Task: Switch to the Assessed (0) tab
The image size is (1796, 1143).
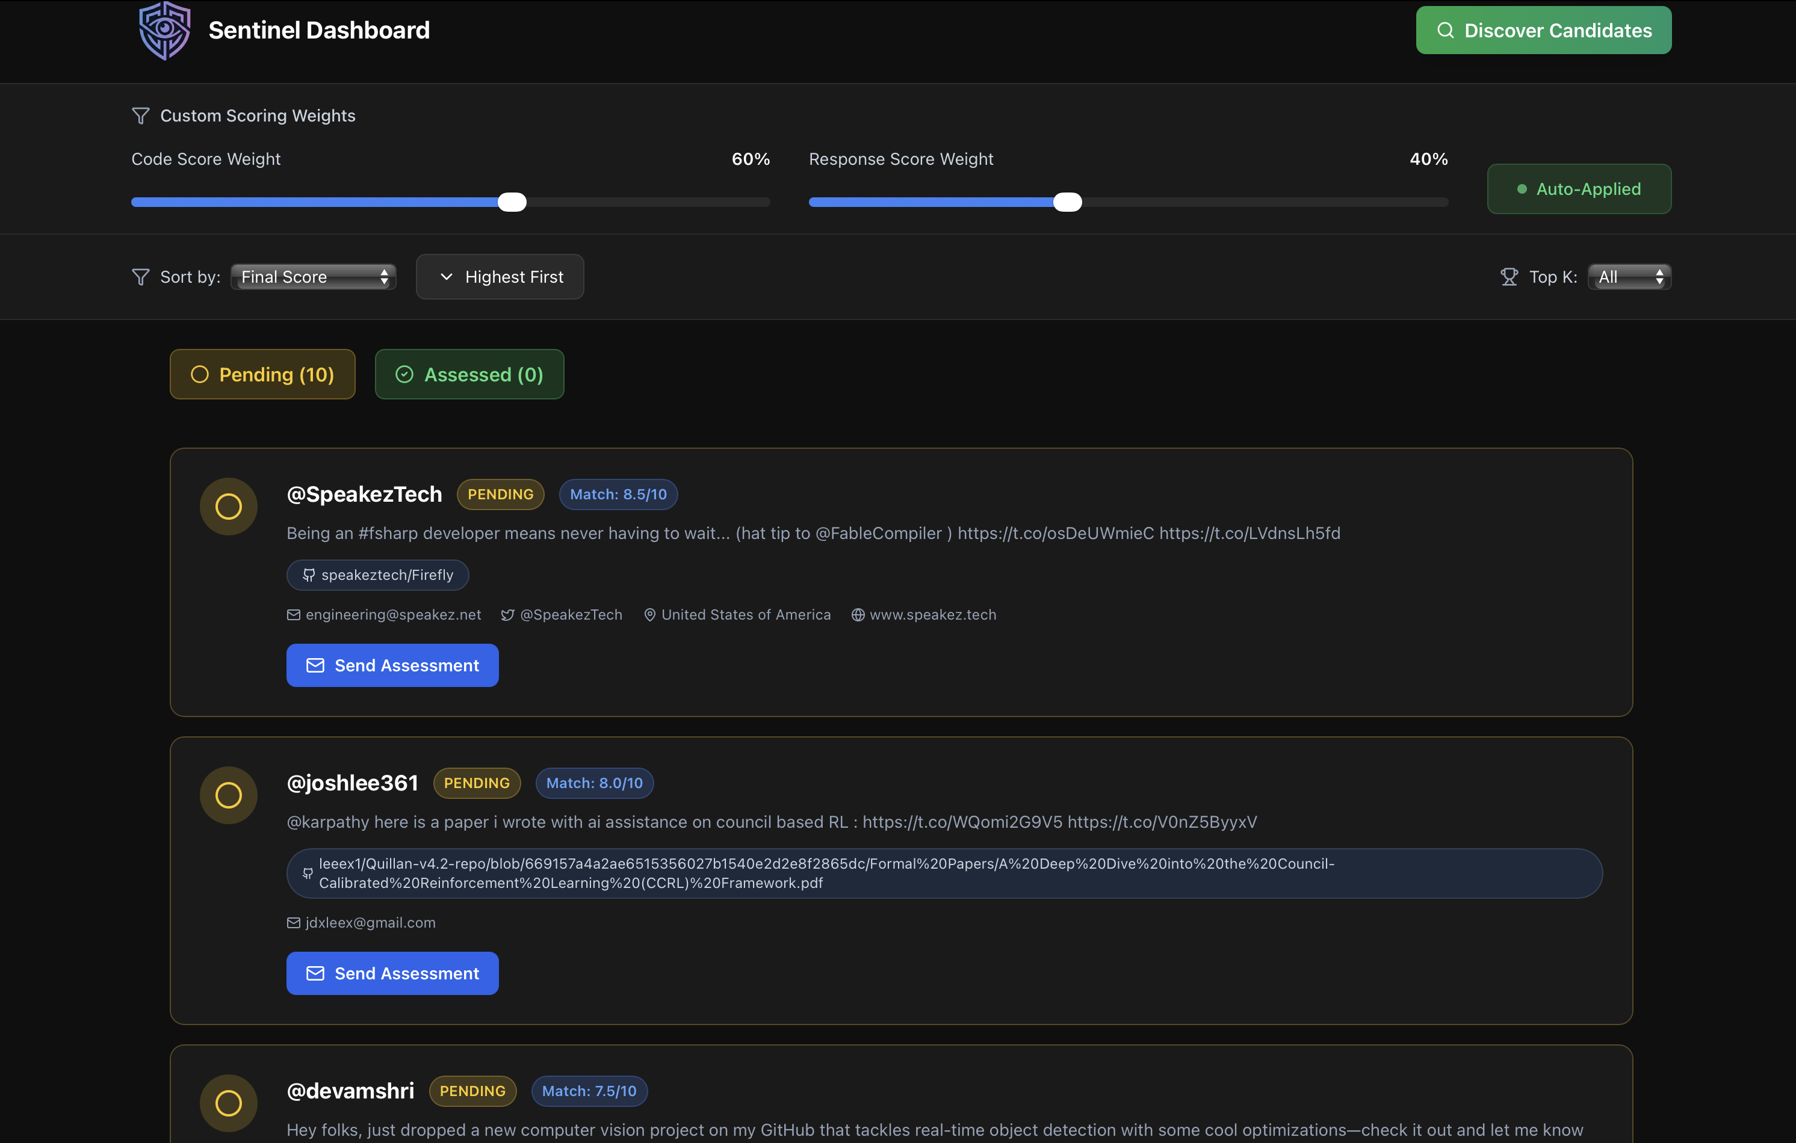Action: tap(469, 374)
